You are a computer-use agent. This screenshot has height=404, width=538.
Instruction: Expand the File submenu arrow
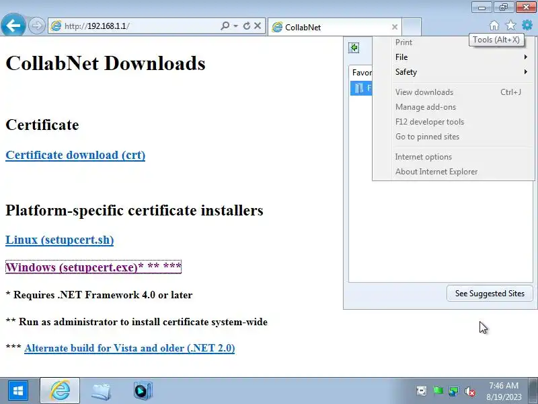pos(526,57)
